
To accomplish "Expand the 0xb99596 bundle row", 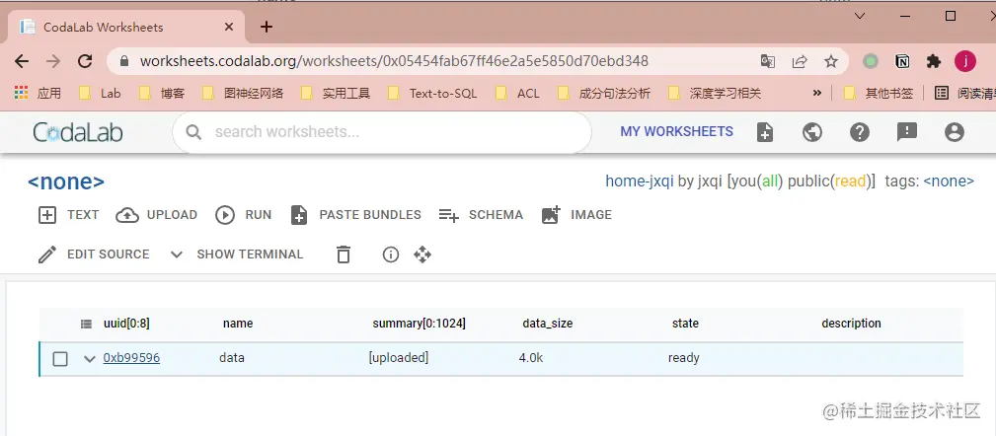I will [90, 359].
